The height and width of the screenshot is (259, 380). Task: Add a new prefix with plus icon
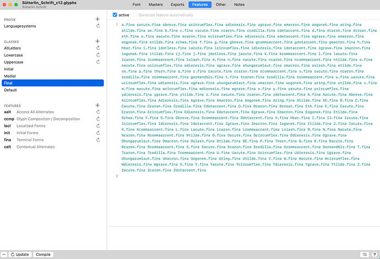point(97,19)
